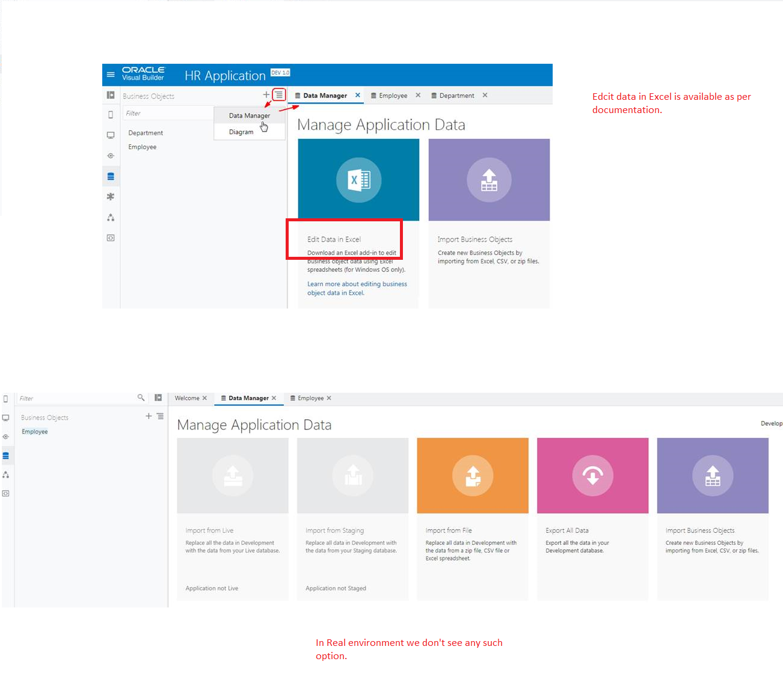Select Web Applications monitor icon in lower screenshot's sidebar

(6, 417)
